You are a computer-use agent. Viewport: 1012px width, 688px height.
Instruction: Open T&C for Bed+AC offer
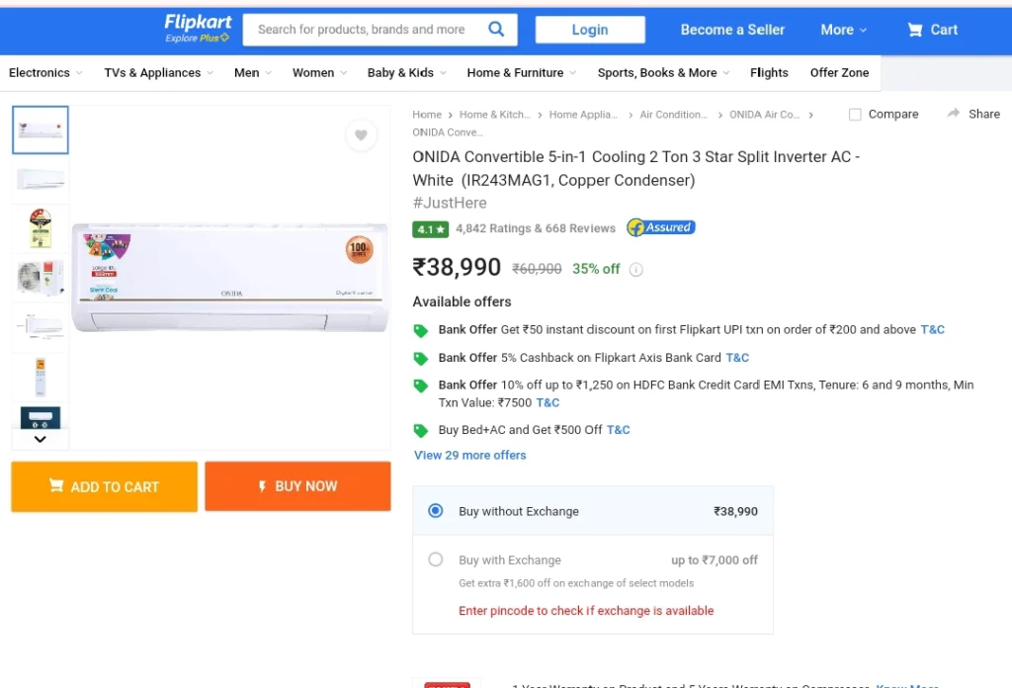618,430
